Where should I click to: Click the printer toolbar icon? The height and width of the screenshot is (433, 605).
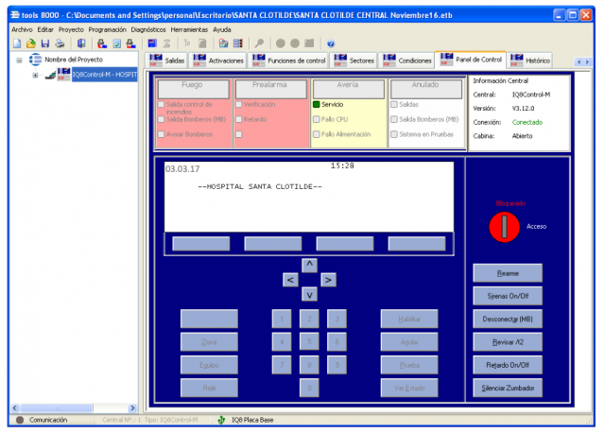(60, 43)
